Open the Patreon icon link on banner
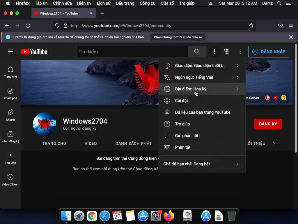Image resolution: width=298 pixels, height=224 pixels. pos(267,98)
